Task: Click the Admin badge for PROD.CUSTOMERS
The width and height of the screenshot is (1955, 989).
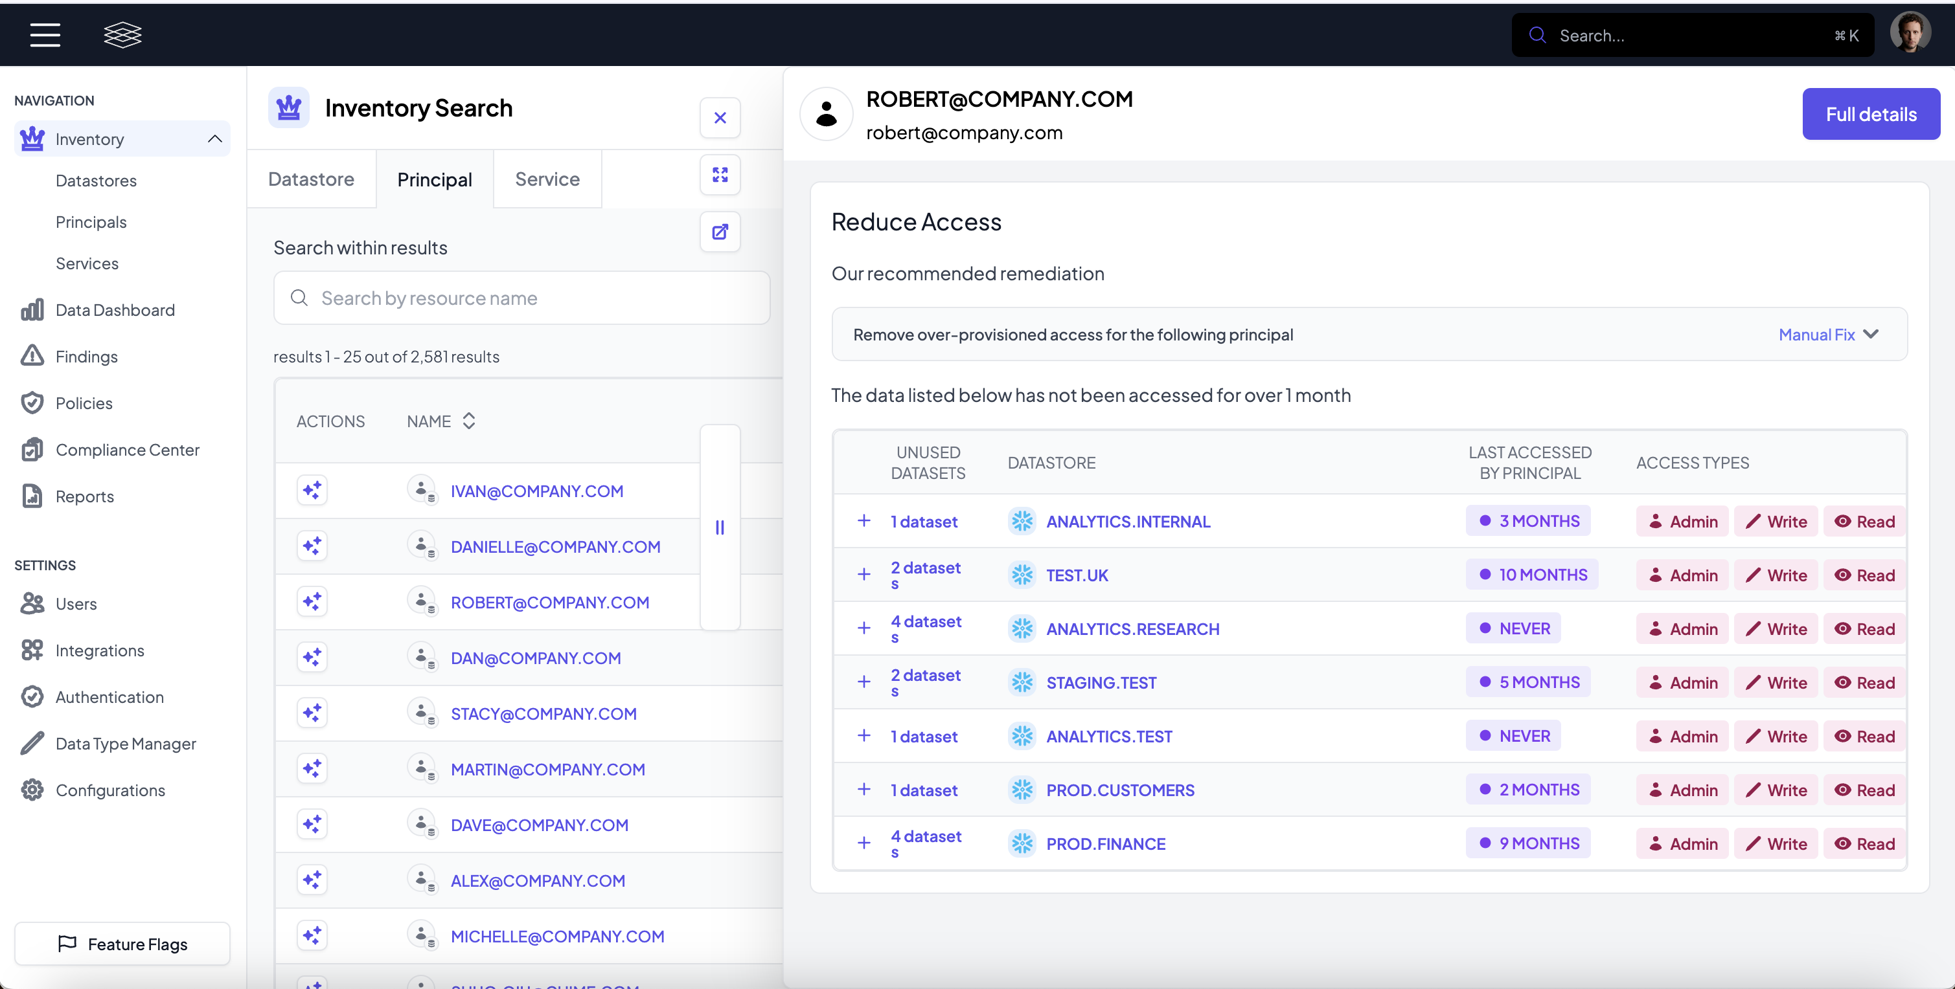Action: point(1682,790)
